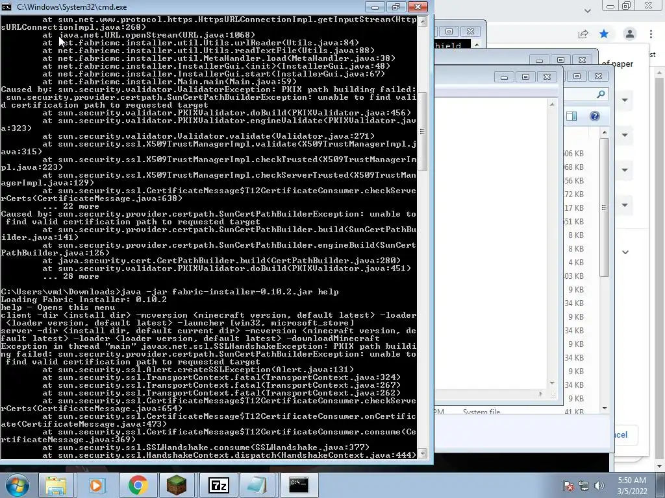Image resolution: width=665 pixels, height=498 pixels.
Task: Open cmd.exe window system menu icon
Action: tap(6, 6)
